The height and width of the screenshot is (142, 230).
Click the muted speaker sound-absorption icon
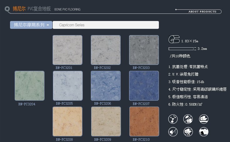173,132
